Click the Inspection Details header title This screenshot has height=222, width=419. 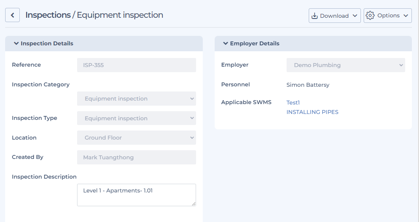(x=47, y=43)
